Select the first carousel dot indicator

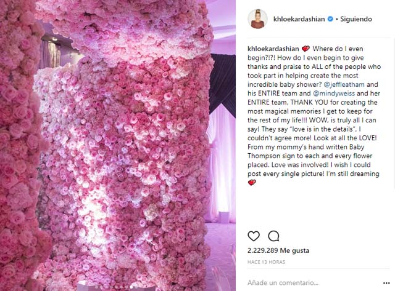[x=96, y=287]
